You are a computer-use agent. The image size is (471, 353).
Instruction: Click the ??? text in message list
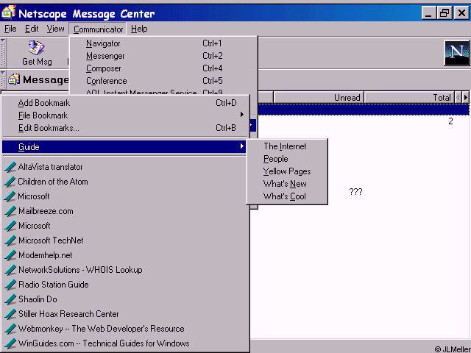355,192
